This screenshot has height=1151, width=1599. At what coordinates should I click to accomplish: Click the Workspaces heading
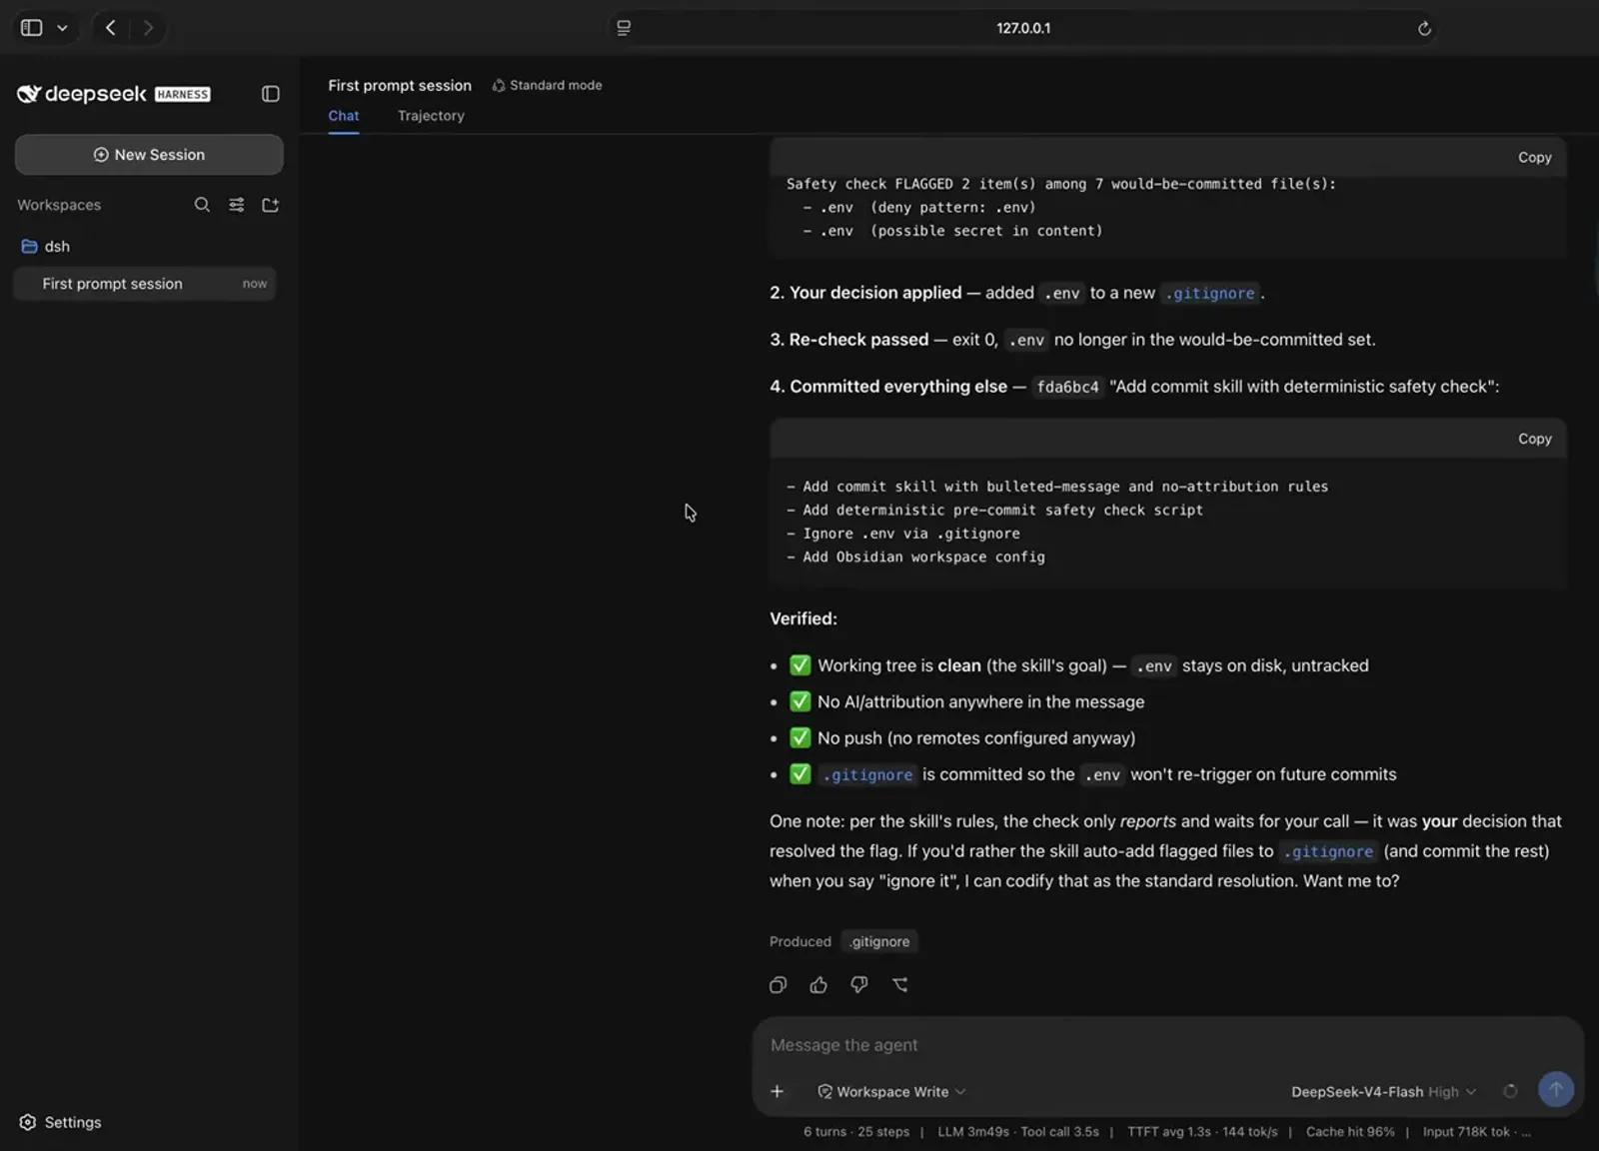coord(59,205)
